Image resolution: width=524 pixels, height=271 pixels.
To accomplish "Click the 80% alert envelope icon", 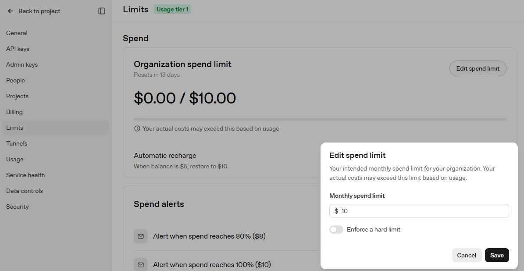I will 141,236.
